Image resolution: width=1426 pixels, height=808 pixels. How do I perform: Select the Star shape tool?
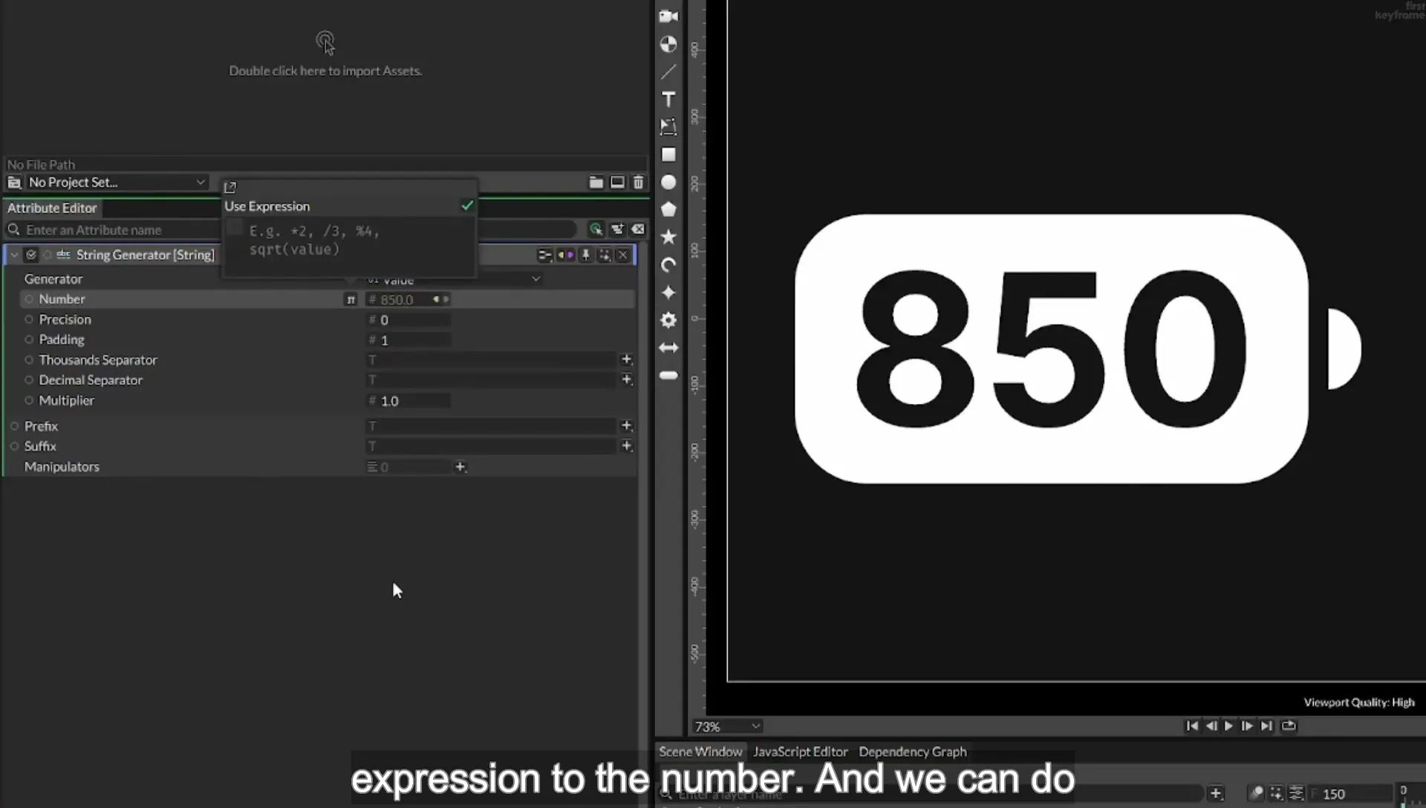668,237
